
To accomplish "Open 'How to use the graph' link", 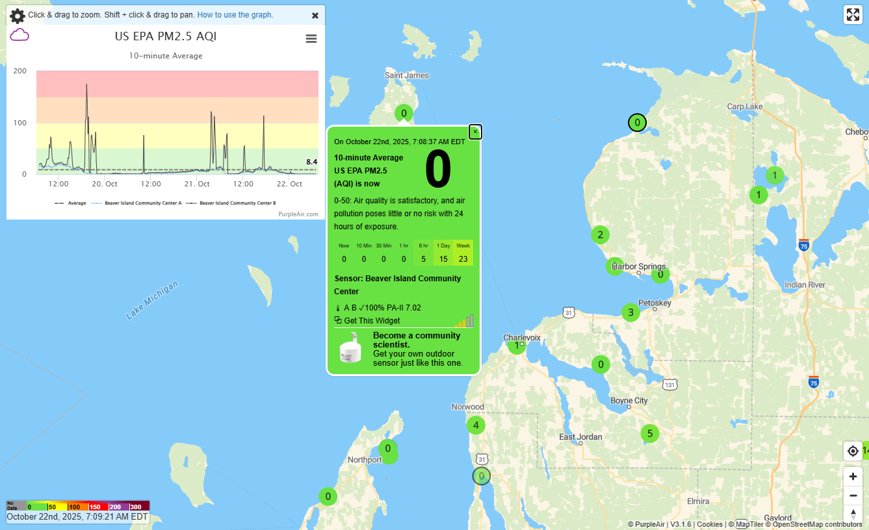I will point(235,15).
